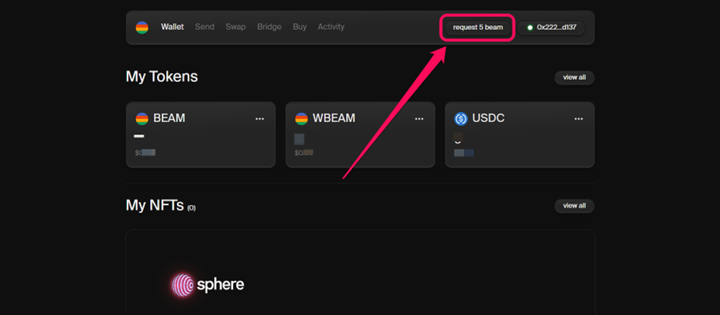Open the Bridge tab

(269, 27)
